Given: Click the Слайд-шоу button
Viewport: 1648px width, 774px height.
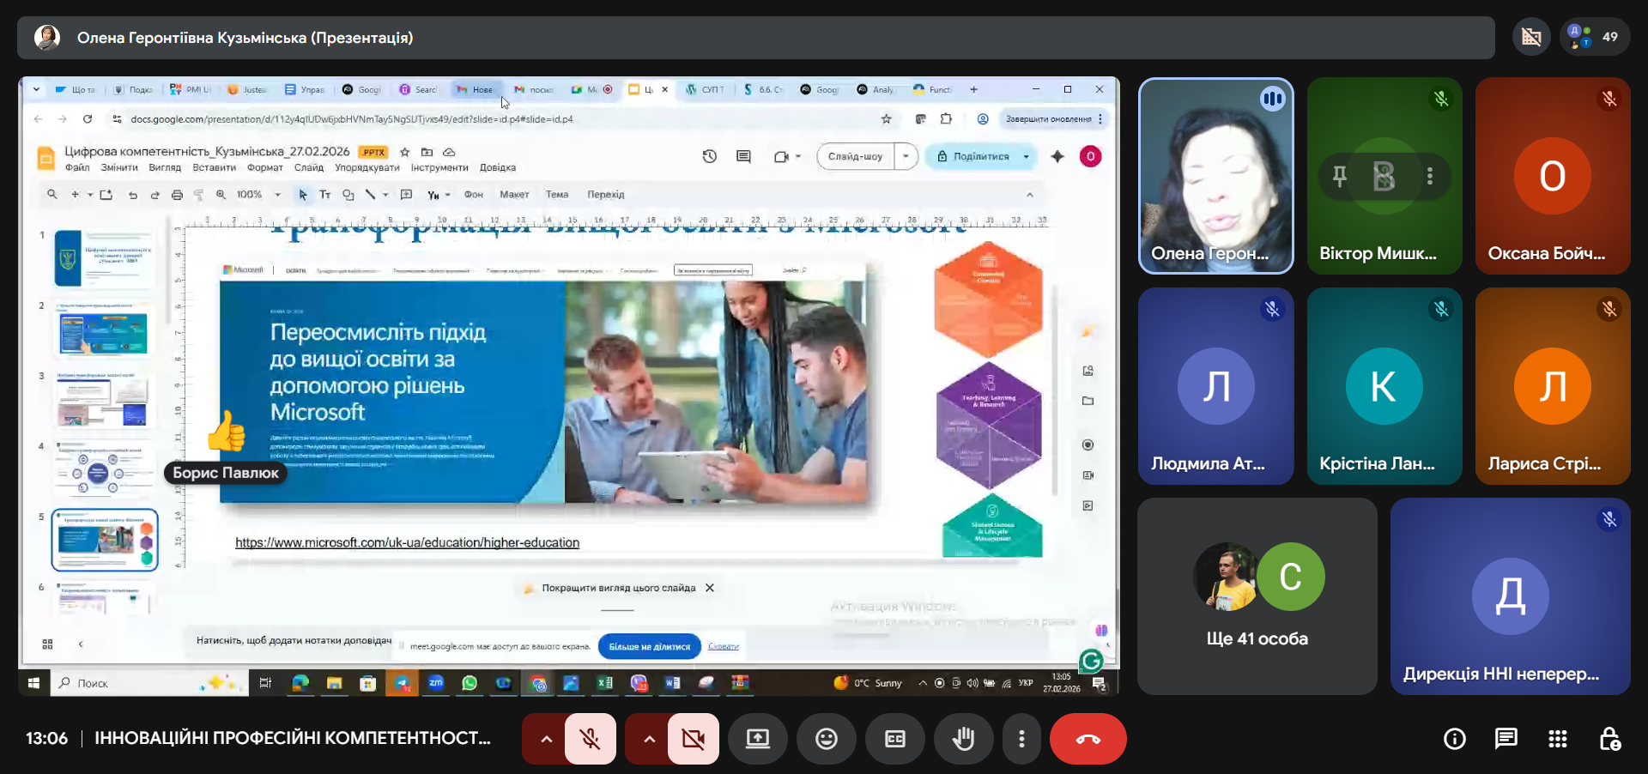Looking at the screenshot, I should [x=856, y=156].
